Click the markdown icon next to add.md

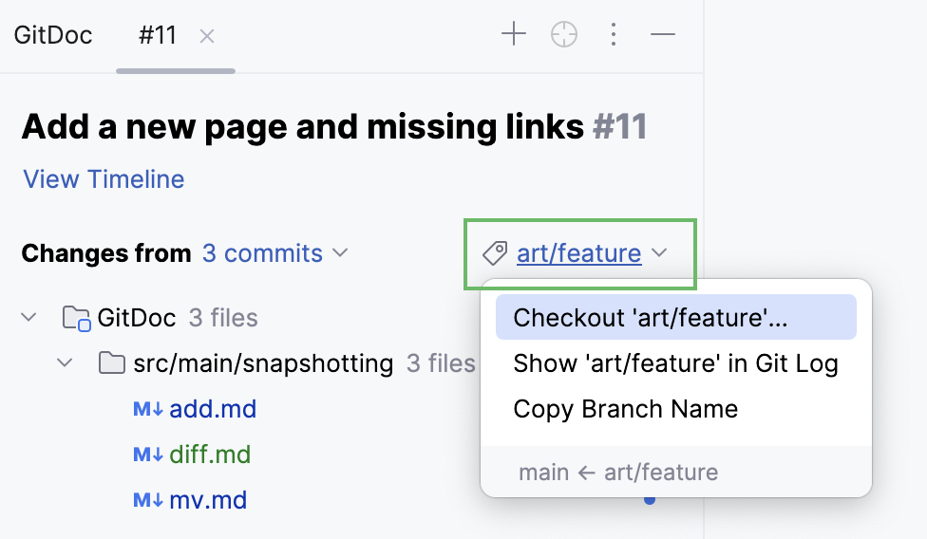point(148,410)
